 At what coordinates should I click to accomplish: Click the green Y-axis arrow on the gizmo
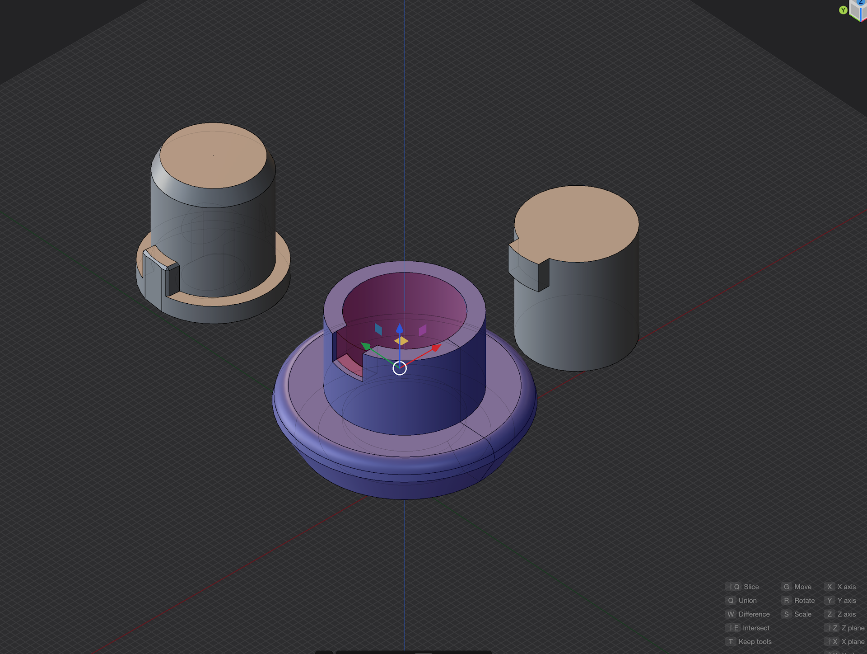tap(365, 346)
